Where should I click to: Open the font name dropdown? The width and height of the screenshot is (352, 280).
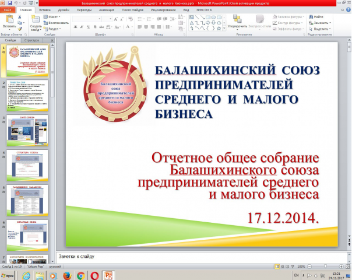tap(100, 19)
